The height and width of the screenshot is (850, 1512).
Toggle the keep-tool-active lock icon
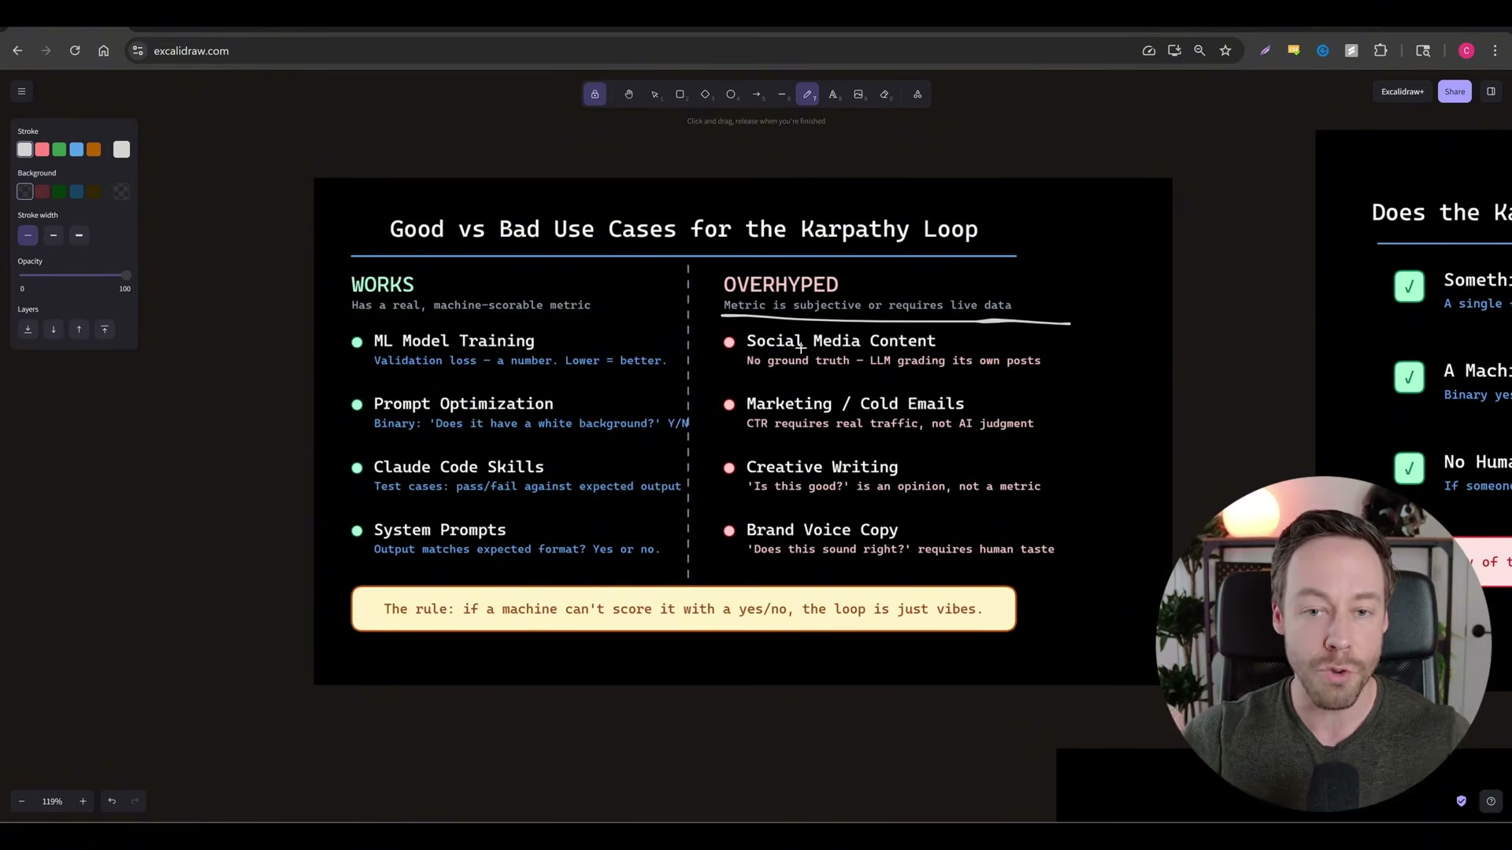click(595, 94)
